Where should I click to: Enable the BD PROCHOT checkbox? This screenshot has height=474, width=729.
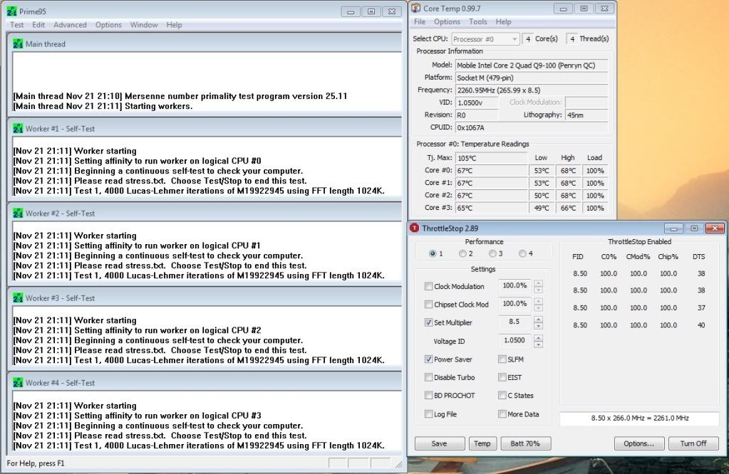pos(429,396)
